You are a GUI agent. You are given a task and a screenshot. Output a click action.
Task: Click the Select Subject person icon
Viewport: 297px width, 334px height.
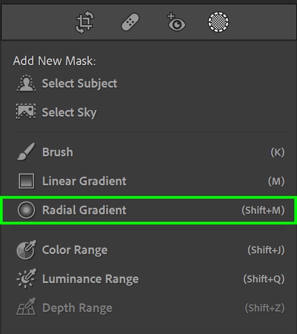26,83
